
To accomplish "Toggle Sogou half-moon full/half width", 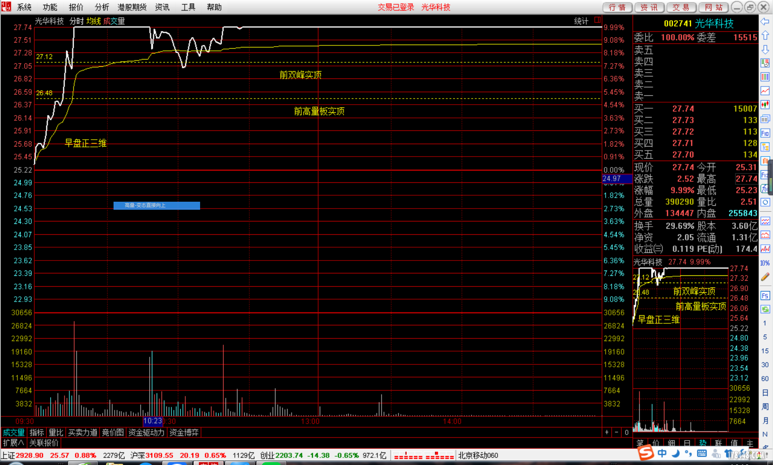I will (676, 454).
